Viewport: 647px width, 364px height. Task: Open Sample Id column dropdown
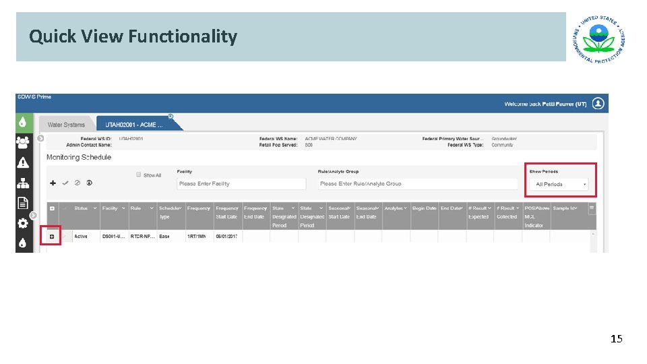tap(575, 208)
